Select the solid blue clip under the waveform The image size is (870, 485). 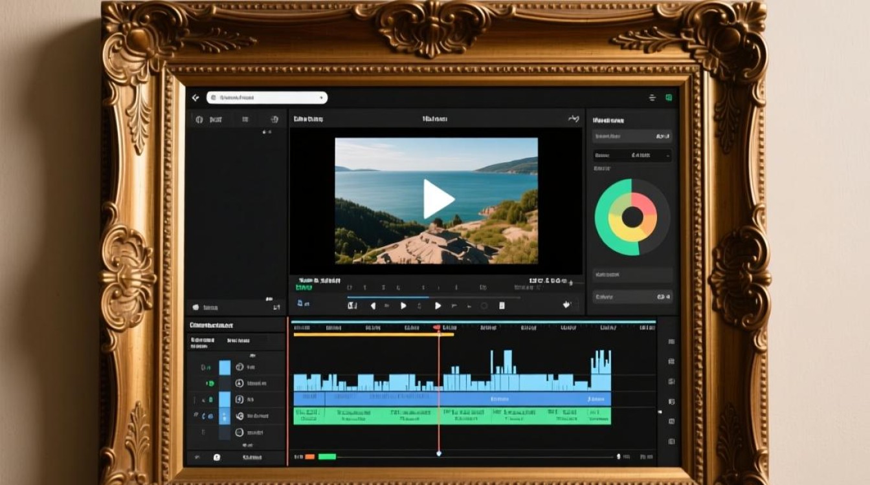point(452,399)
